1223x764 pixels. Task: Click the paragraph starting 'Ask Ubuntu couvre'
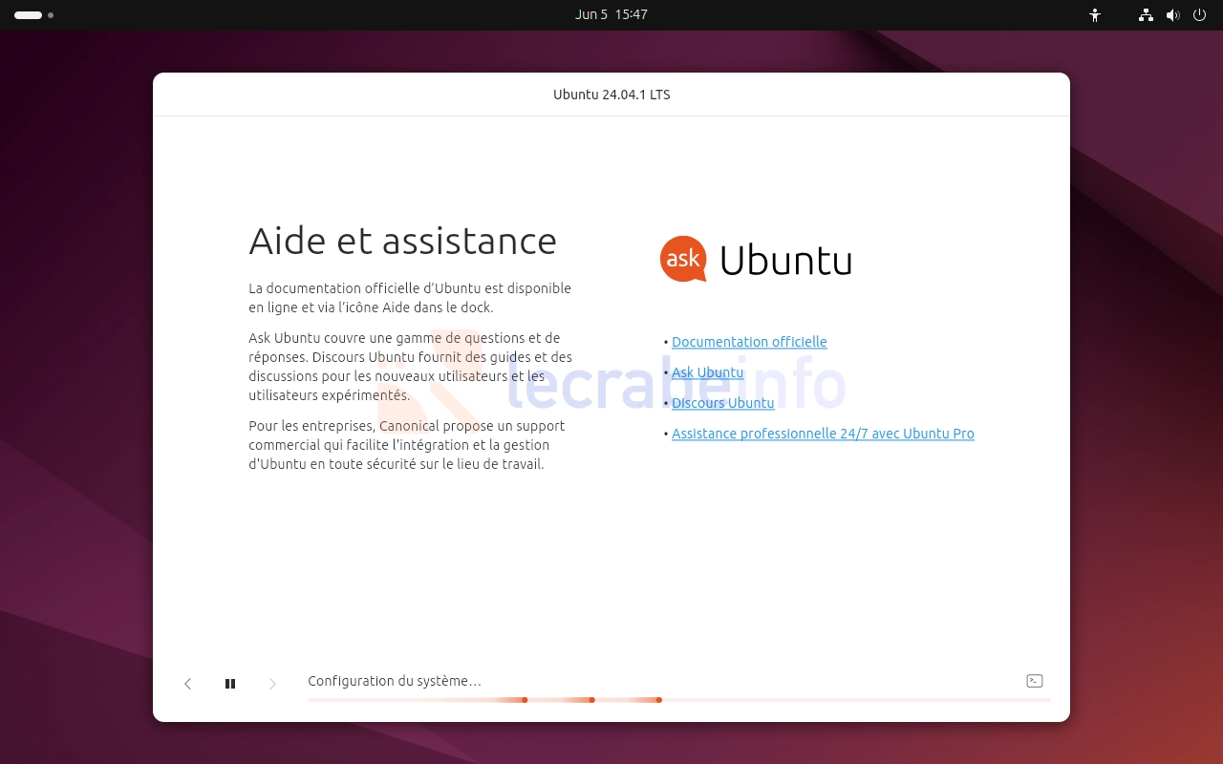point(411,367)
